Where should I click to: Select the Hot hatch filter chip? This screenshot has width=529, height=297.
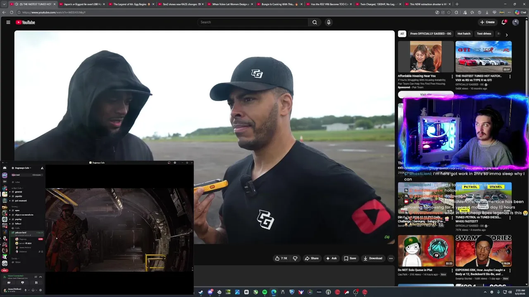[x=464, y=34]
